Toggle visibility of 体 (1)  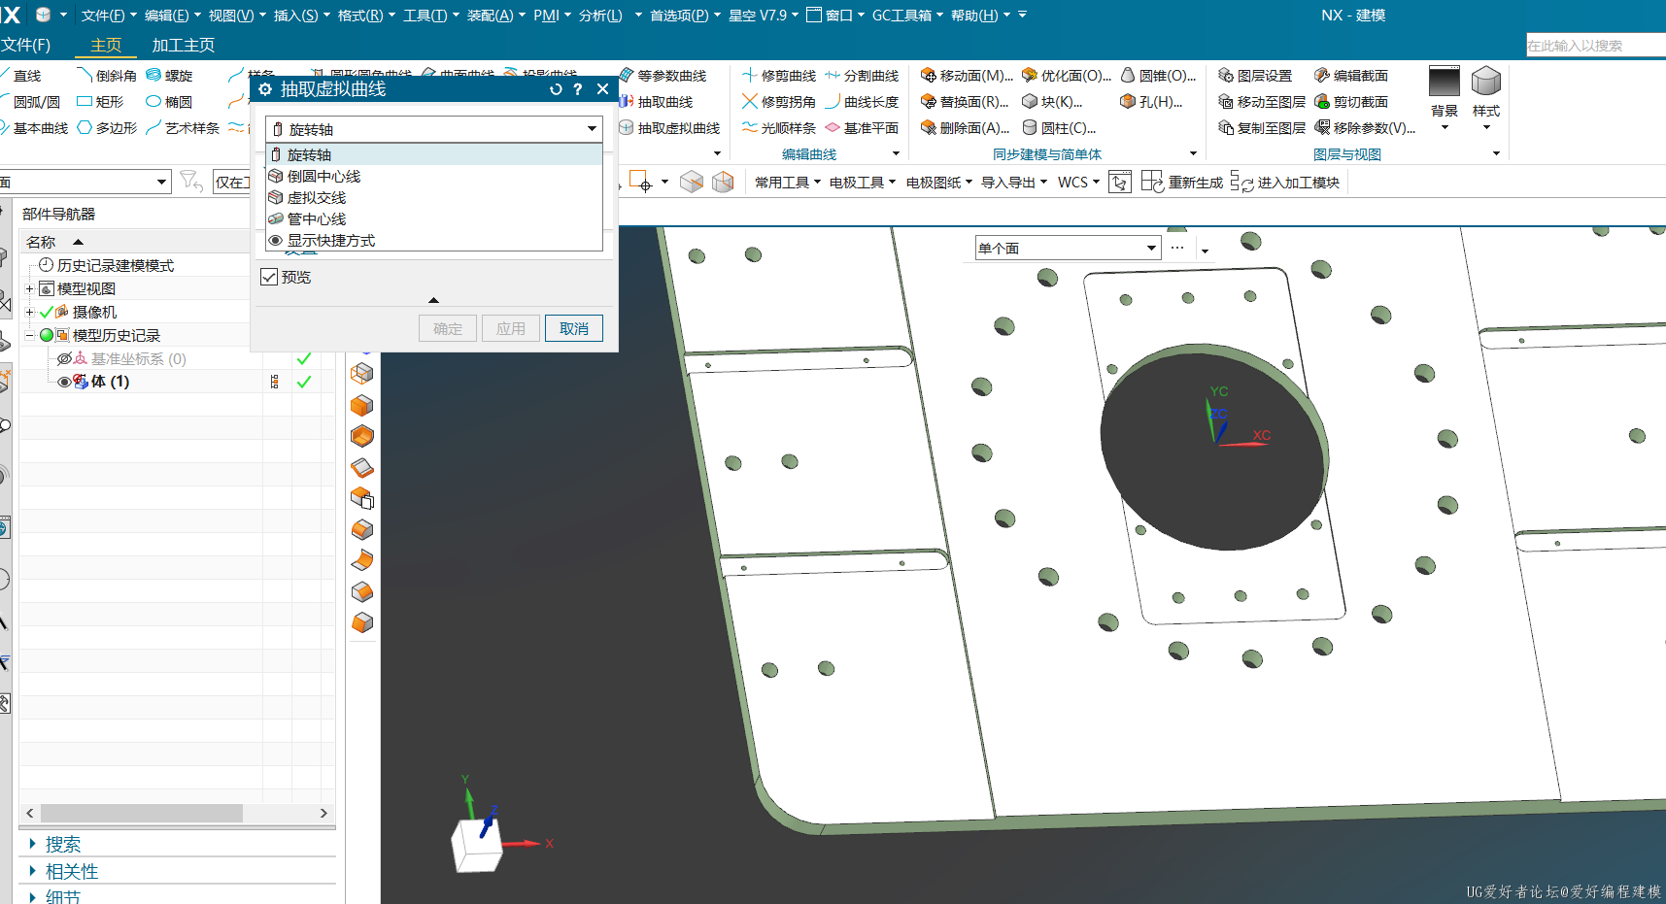tap(64, 383)
